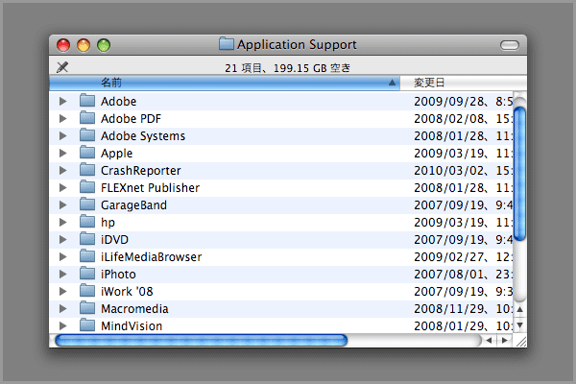Click the scroll up arrow
The image size is (576, 384).
point(519,309)
